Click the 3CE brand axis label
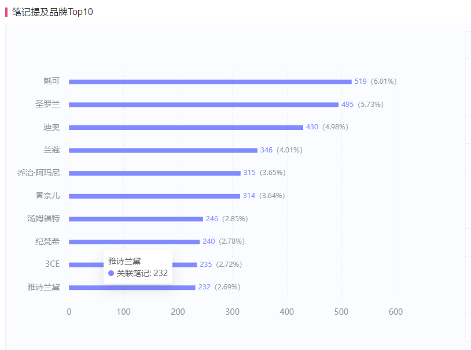471x350 pixels. point(52,265)
